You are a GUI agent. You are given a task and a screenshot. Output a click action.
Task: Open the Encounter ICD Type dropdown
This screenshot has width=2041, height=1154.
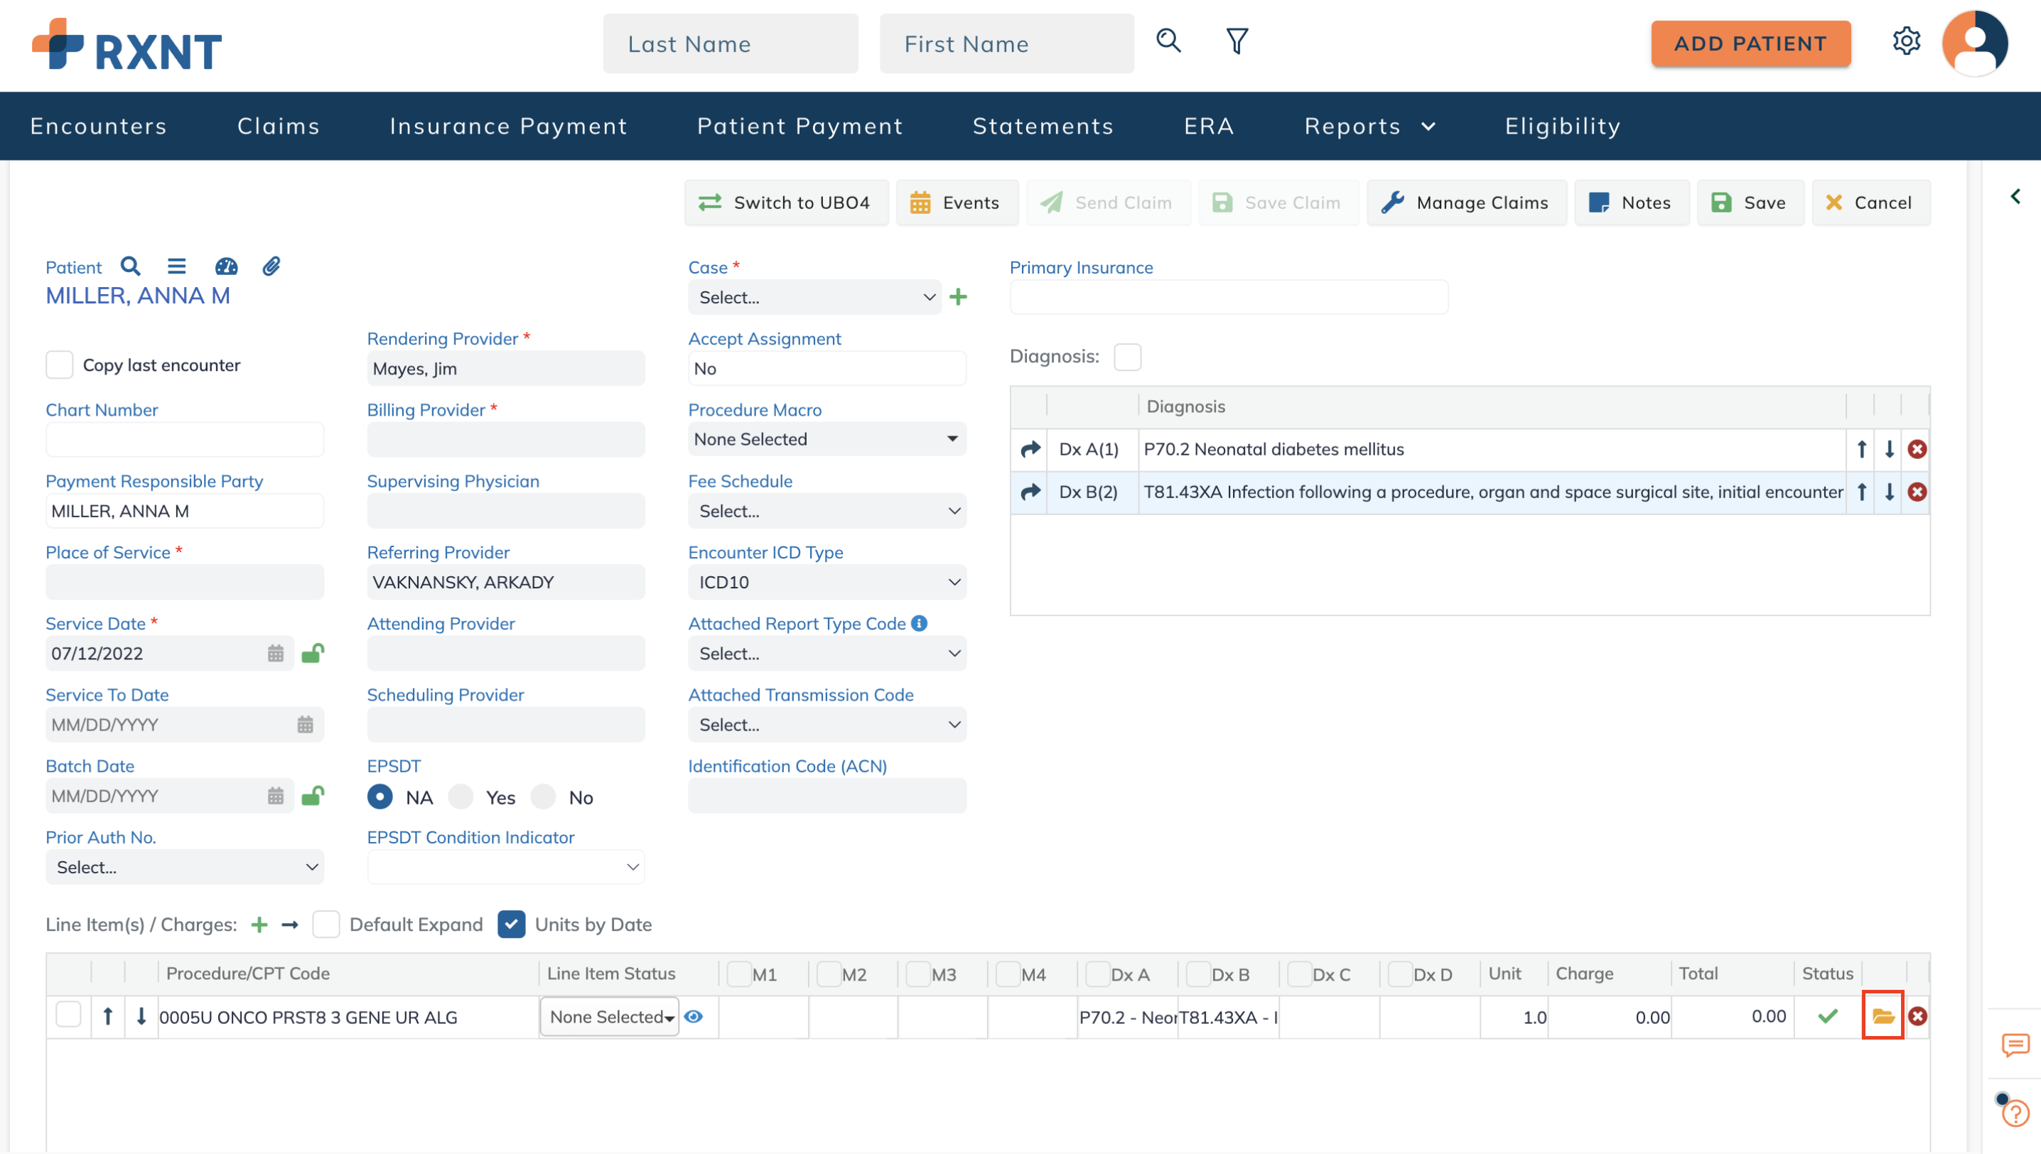click(x=826, y=583)
